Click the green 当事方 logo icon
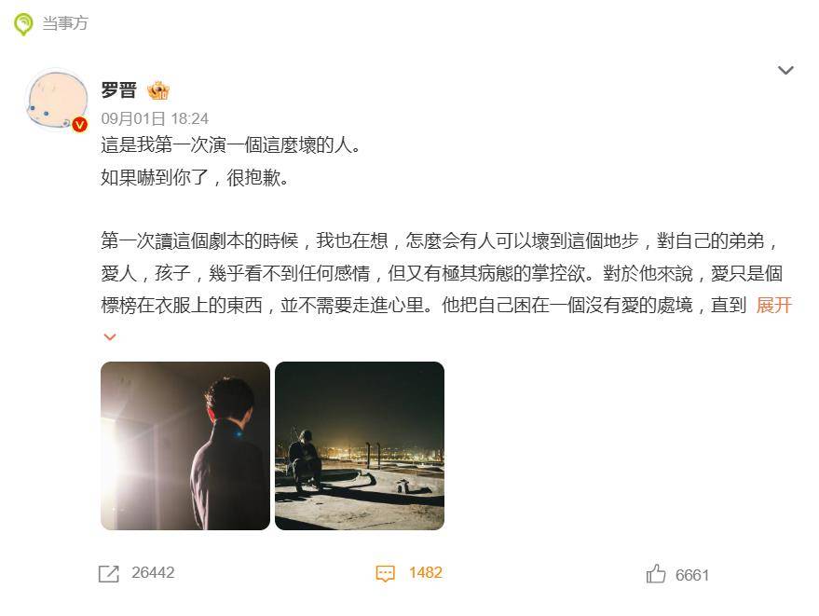Image resolution: width=819 pixels, height=616 pixels. [x=23, y=24]
